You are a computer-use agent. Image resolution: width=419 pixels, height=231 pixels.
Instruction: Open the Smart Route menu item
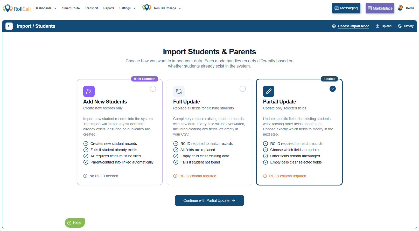click(x=71, y=8)
